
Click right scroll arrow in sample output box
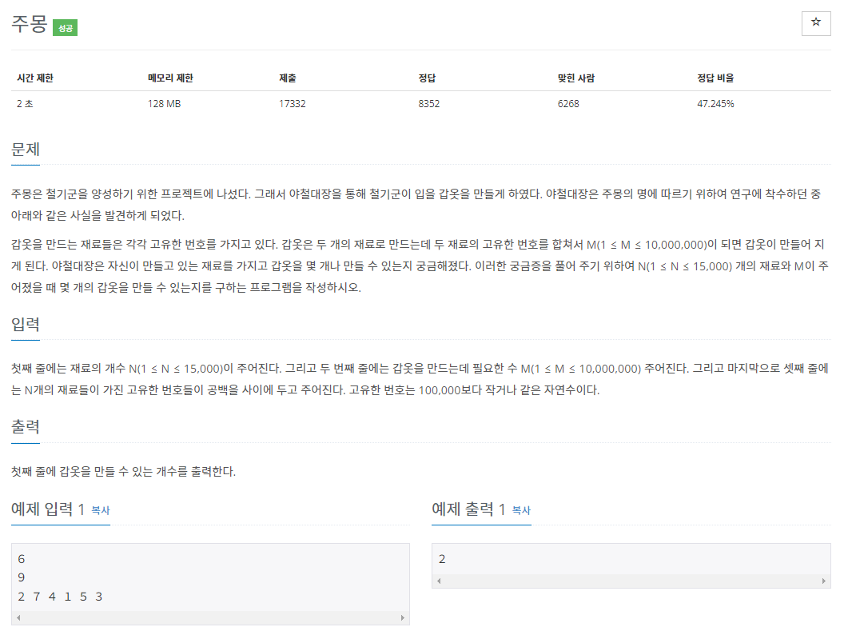[823, 581]
